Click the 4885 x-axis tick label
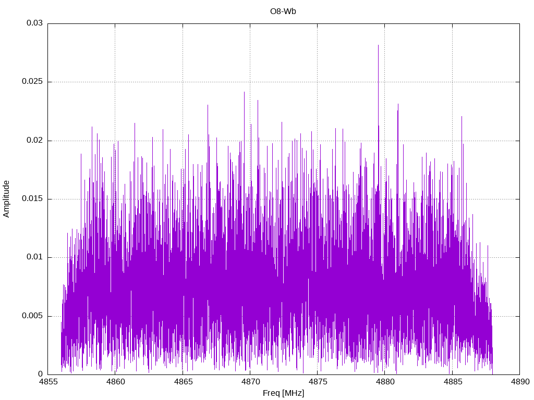 (x=452, y=382)
